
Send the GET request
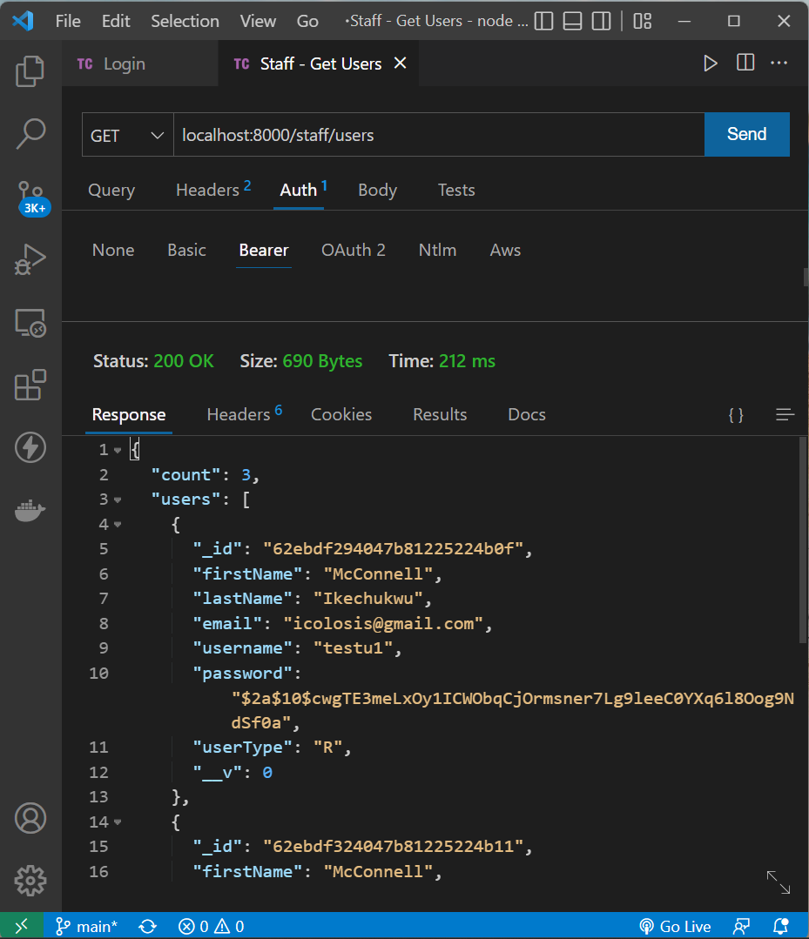746,135
